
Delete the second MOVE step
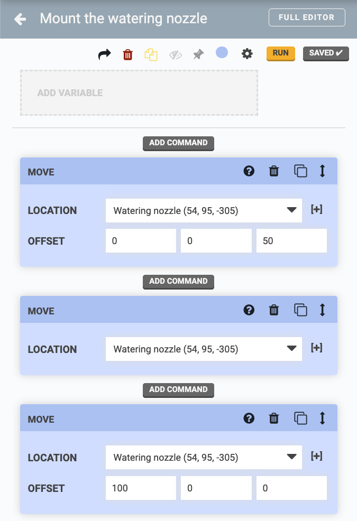click(x=273, y=310)
